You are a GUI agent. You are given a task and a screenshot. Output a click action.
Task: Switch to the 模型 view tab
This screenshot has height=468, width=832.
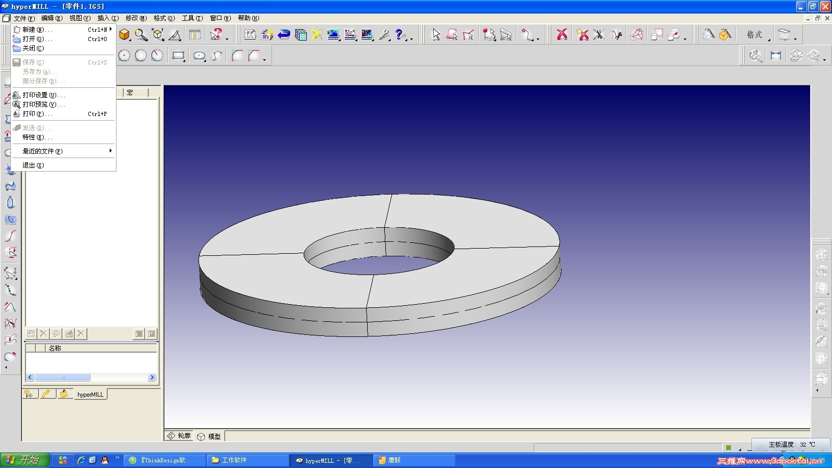click(x=209, y=436)
